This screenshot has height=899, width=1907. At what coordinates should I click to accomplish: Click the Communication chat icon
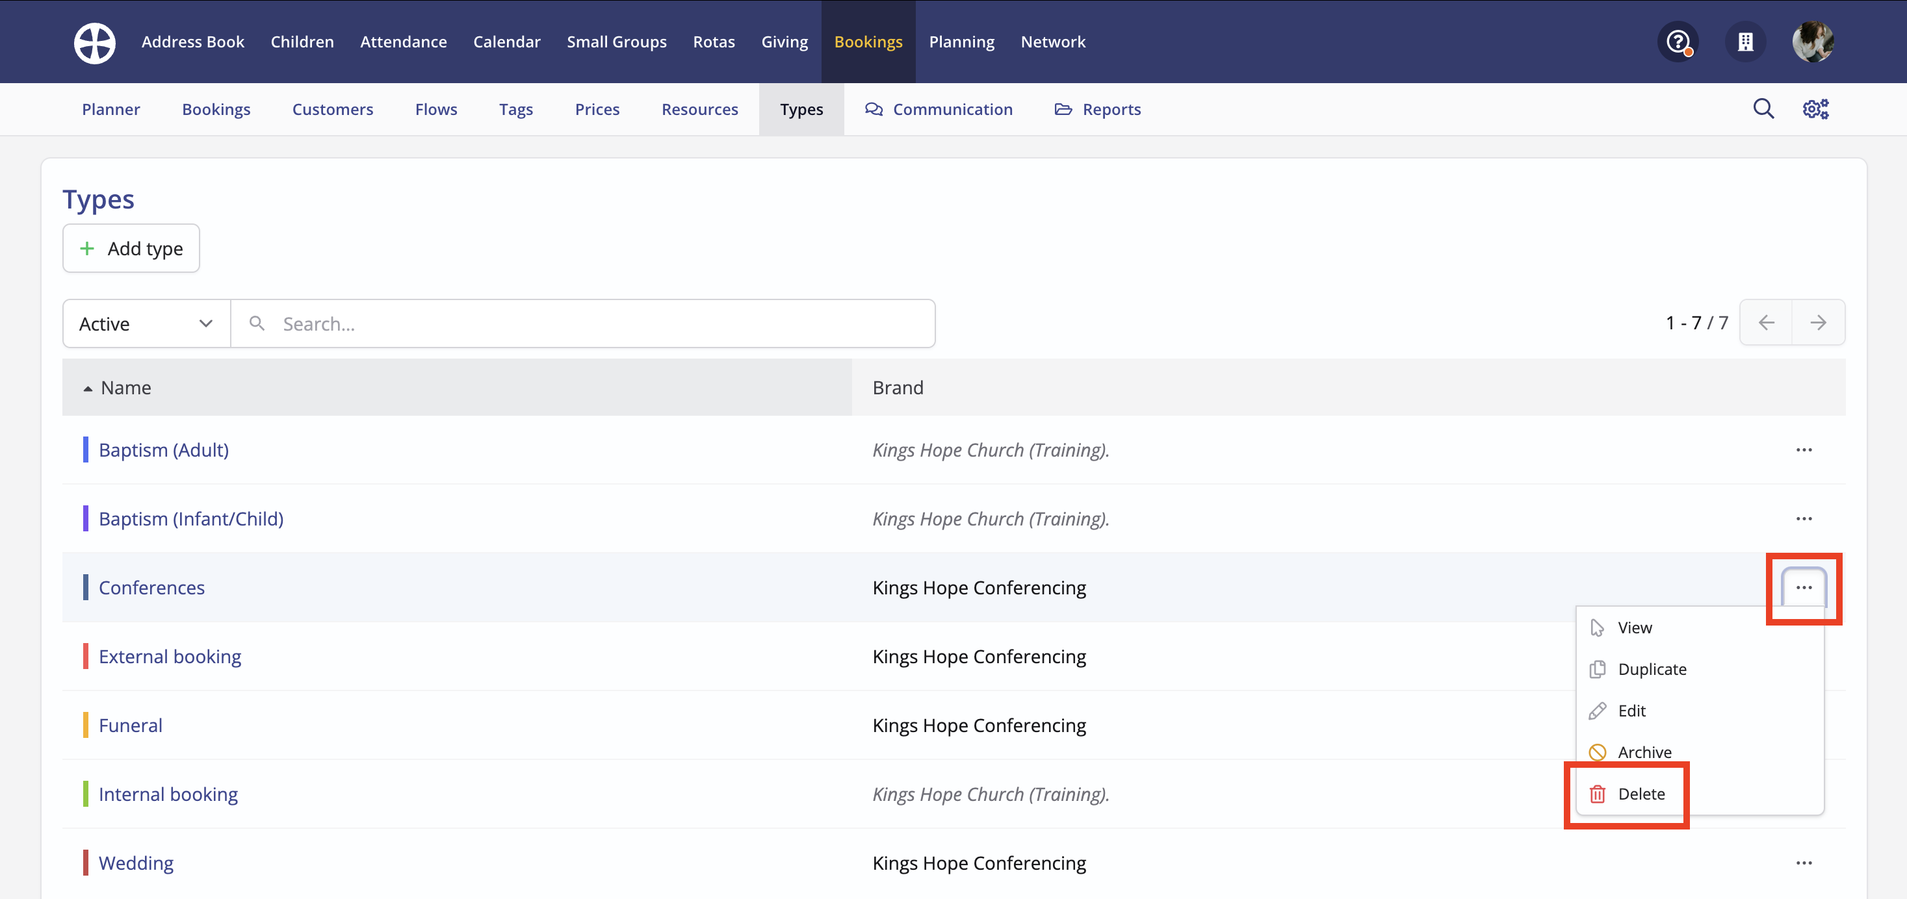click(874, 108)
